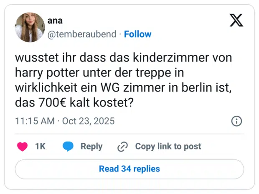This screenshot has width=259, height=194.
Task: Click the blue reply speech bubble icon
Action: tap(68, 147)
